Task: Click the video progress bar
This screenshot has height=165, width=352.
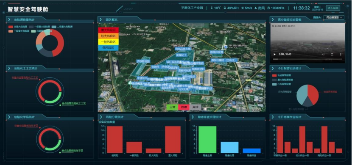Action: 307,59
